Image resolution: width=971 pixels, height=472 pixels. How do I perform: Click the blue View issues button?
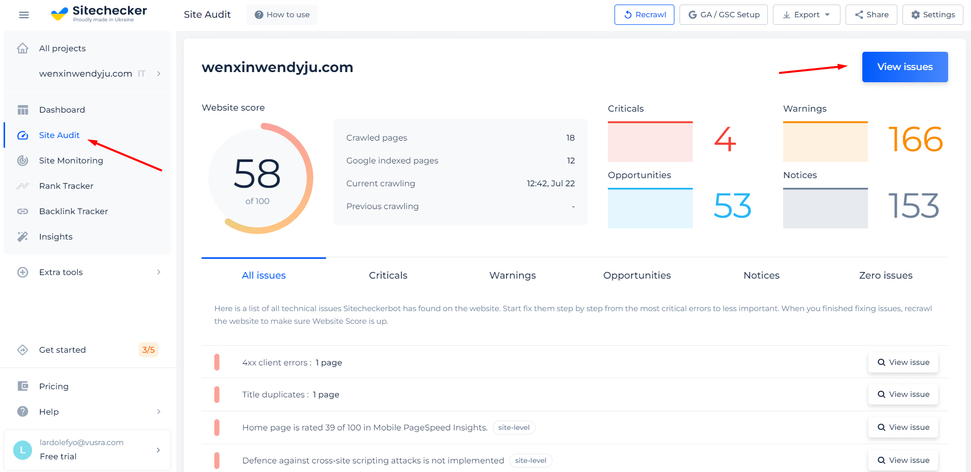(x=905, y=67)
